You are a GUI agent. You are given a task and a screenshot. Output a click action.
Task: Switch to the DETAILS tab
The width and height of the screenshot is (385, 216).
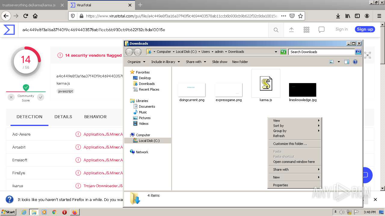click(x=63, y=117)
